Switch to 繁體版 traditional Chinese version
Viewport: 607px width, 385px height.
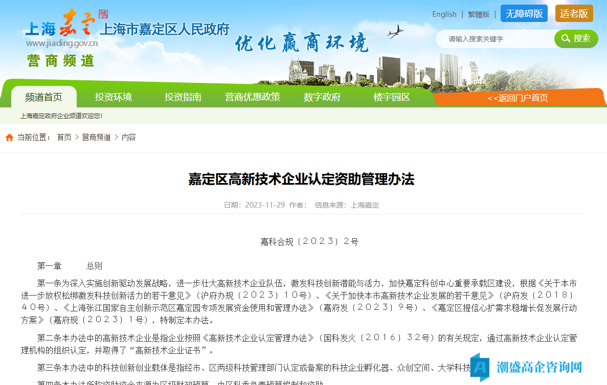(x=479, y=14)
